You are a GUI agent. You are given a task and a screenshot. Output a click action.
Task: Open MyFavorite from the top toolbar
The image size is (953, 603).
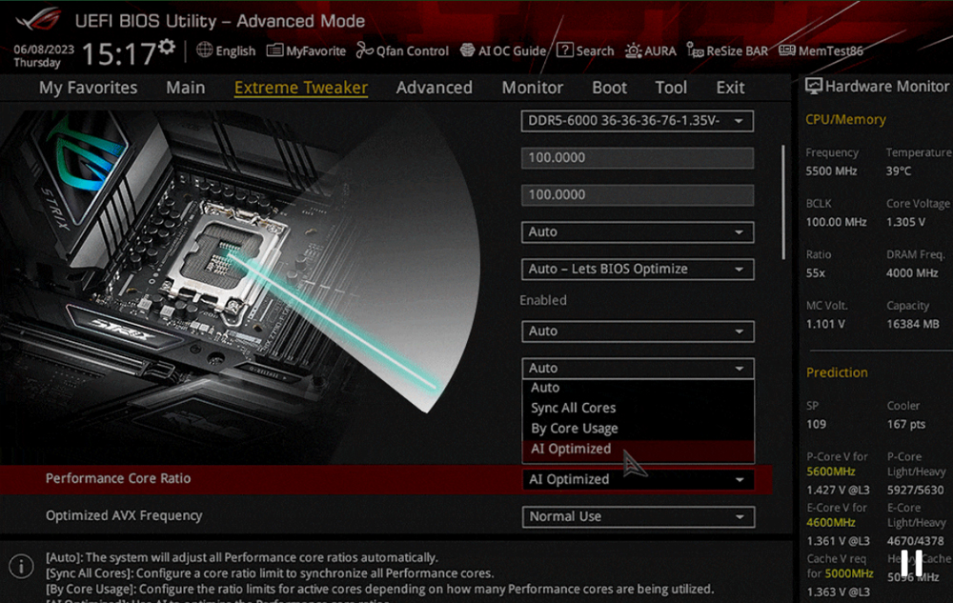[x=306, y=50]
